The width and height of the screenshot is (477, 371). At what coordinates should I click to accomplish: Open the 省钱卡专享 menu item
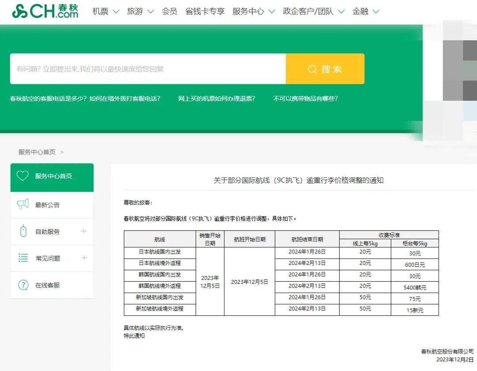coord(205,11)
